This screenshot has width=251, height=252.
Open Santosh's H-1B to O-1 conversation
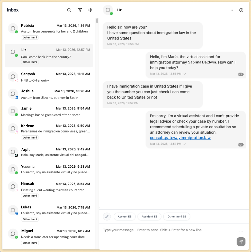pyautogui.click(x=49, y=77)
